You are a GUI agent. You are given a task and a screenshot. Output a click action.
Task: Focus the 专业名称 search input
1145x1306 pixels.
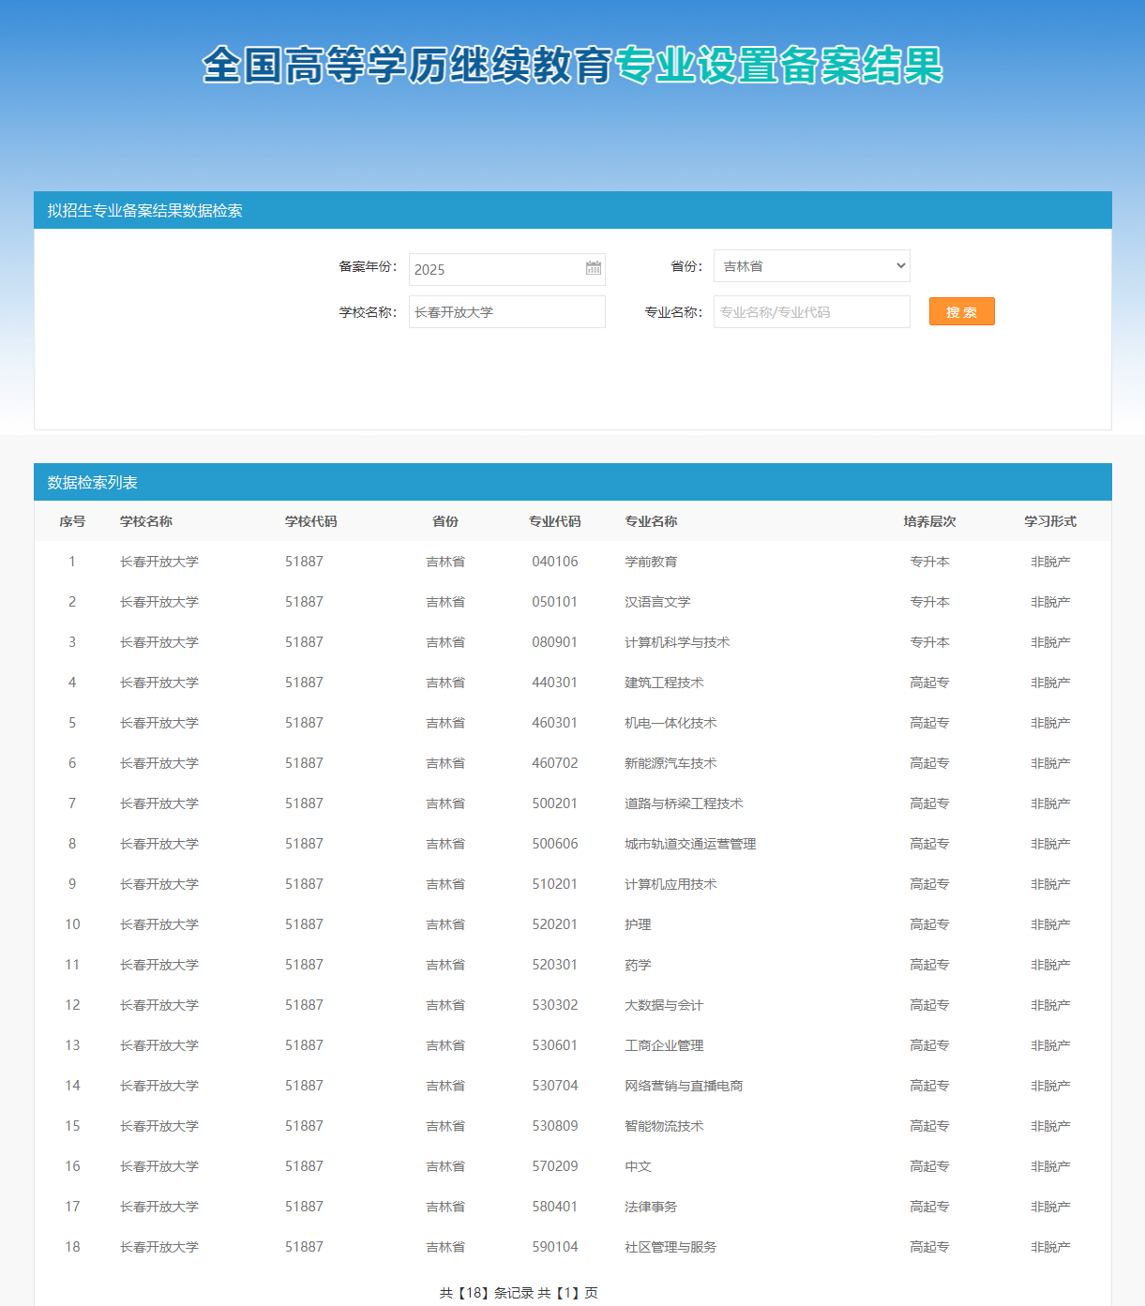[x=812, y=311]
